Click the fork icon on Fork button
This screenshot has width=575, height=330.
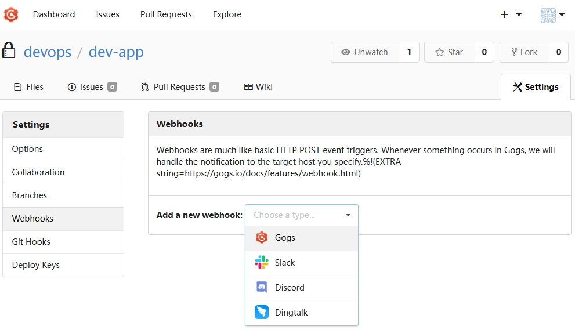coord(514,52)
